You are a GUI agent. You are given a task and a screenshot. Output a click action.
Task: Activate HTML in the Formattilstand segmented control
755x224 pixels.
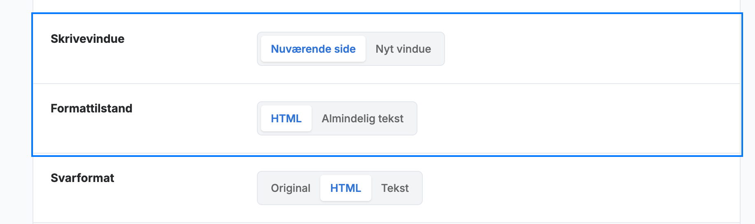[286, 119]
